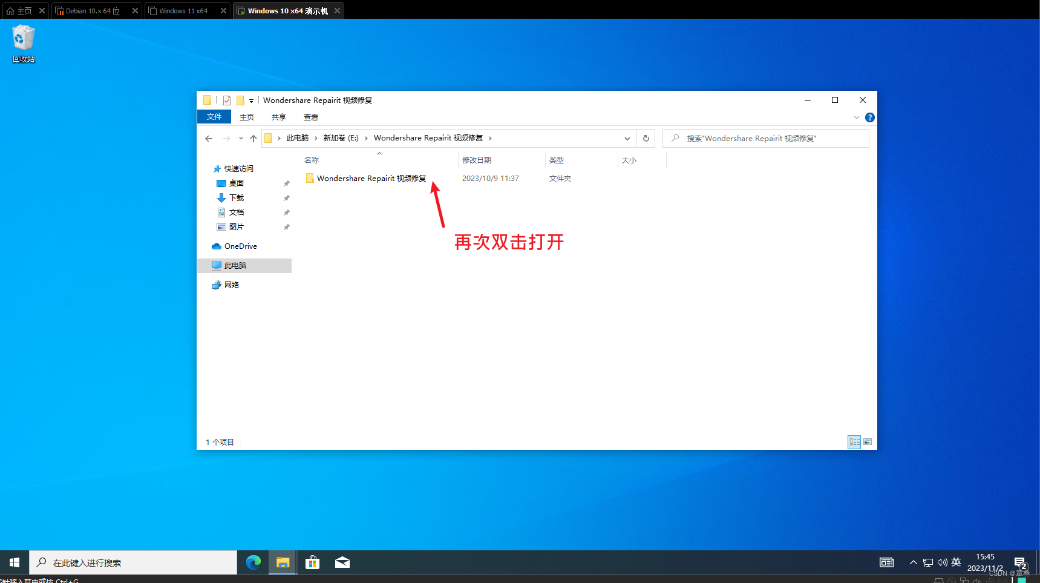This screenshot has width=1040, height=583.
Task: Open the volume control tray icon
Action: pyautogui.click(x=942, y=562)
